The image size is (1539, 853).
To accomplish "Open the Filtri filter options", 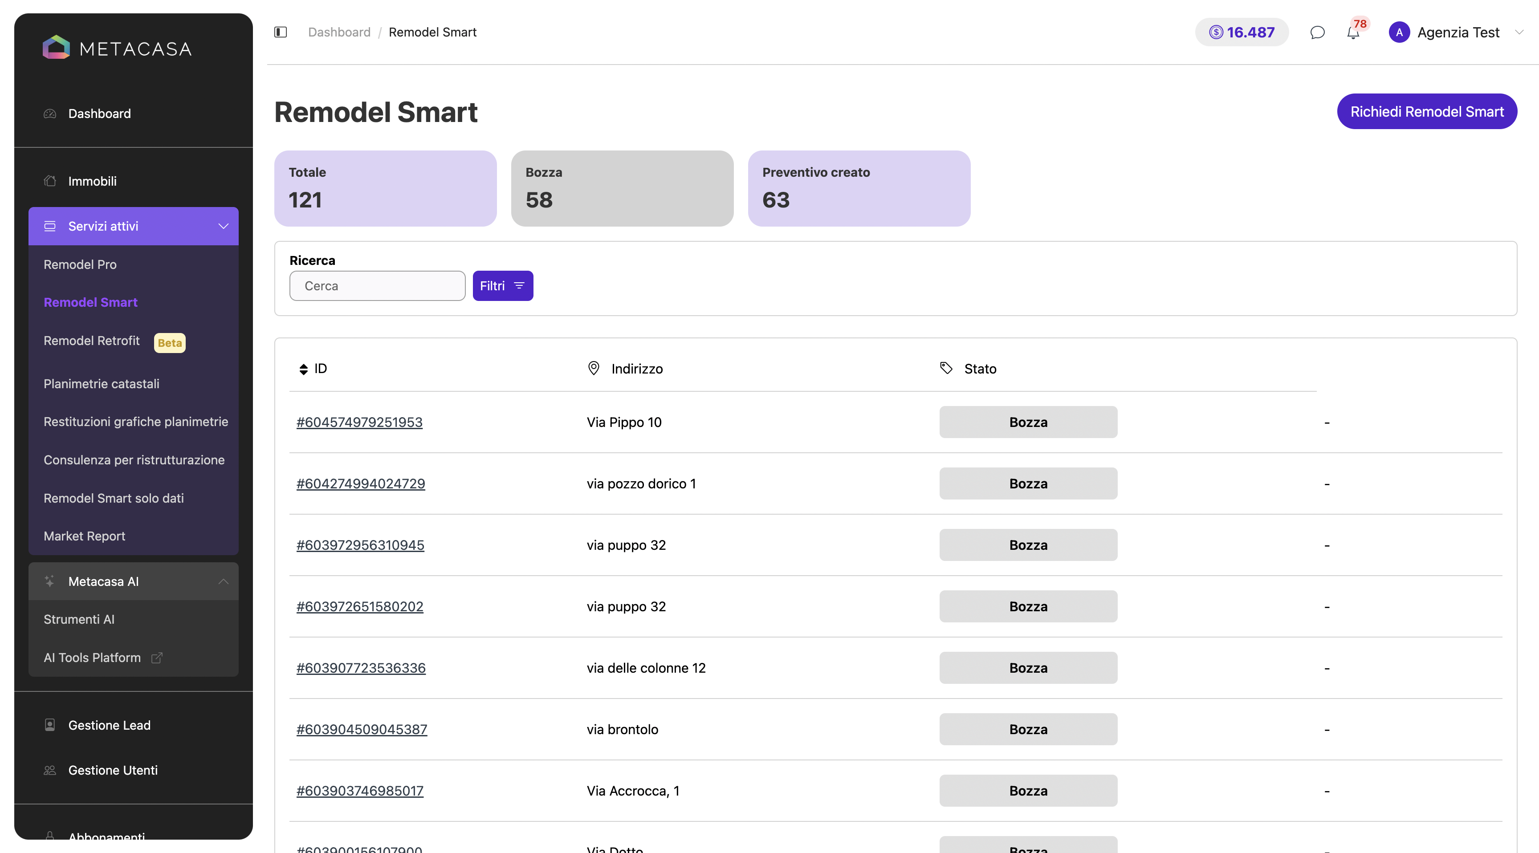I will (503, 286).
